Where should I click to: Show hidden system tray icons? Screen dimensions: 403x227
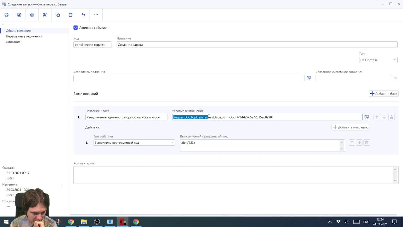pyautogui.click(x=330, y=222)
